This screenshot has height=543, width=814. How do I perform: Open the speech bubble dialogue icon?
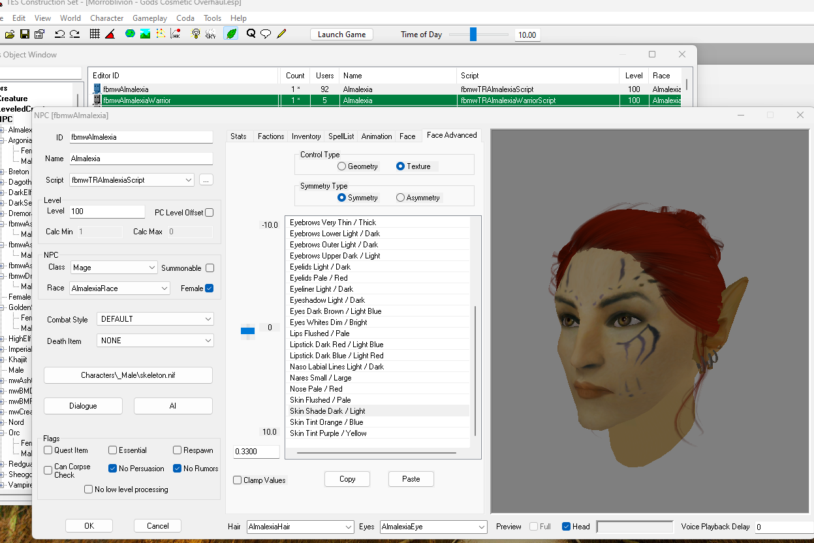[x=266, y=34]
